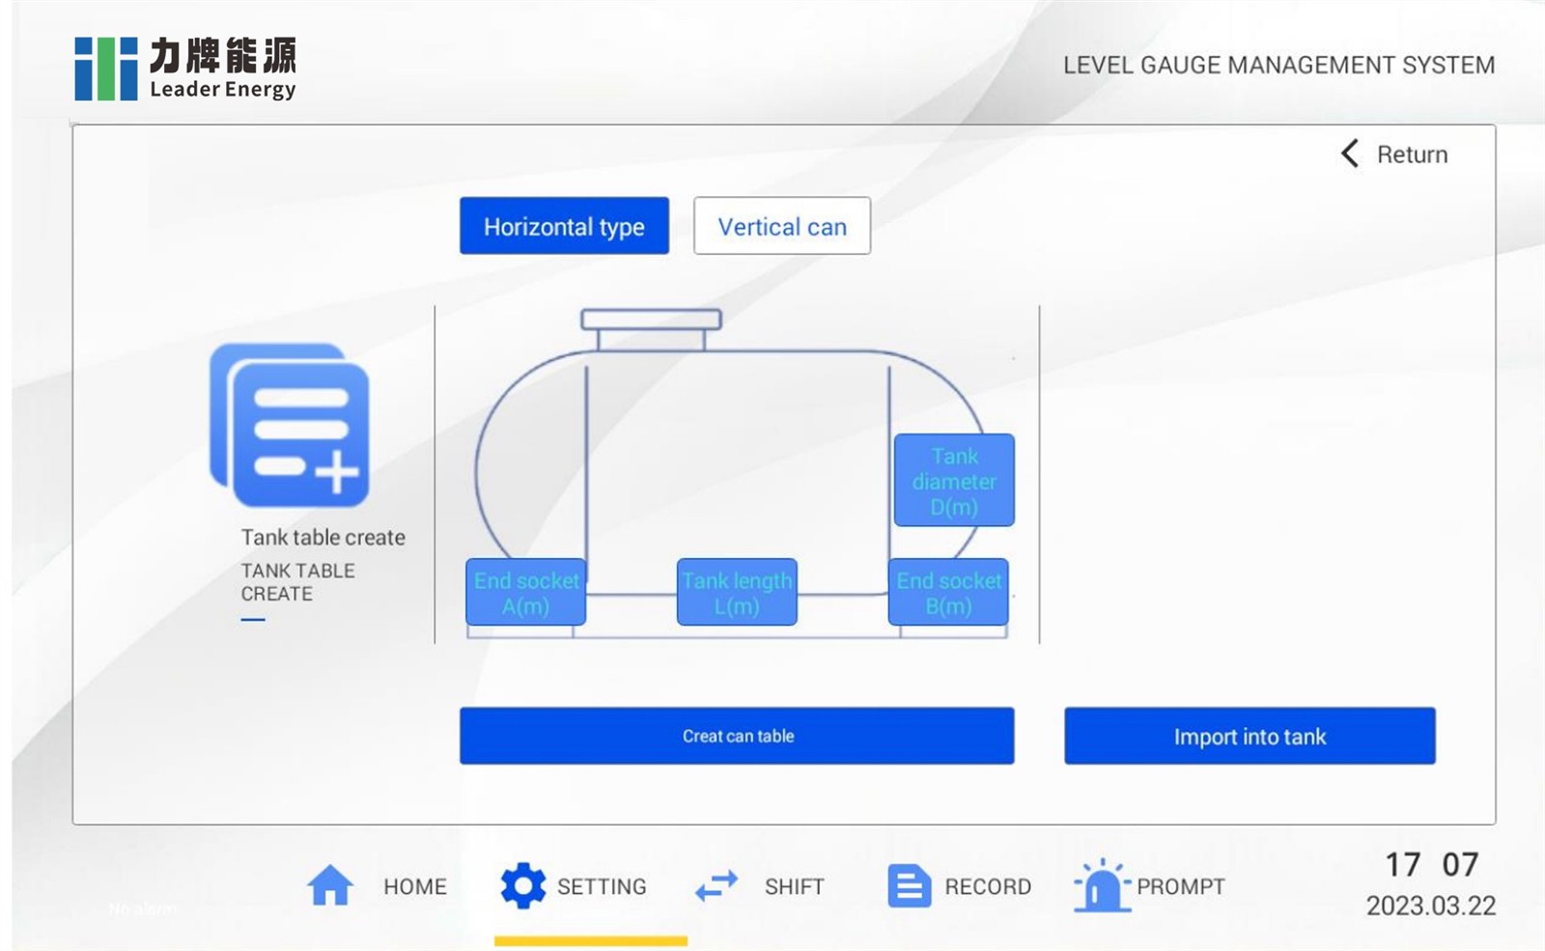Screen dimensions: 1545x951
Task: Select the Horizontal type tank option
Action: point(564,227)
